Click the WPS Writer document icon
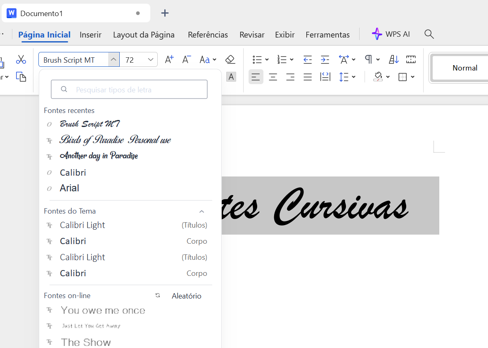Image resolution: width=488 pixels, height=348 pixels. point(12,13)
